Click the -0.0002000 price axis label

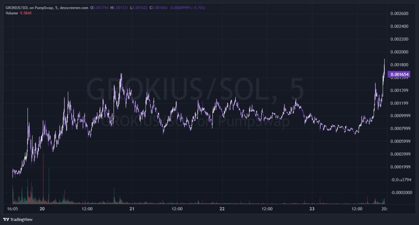[x=401, y=193]
